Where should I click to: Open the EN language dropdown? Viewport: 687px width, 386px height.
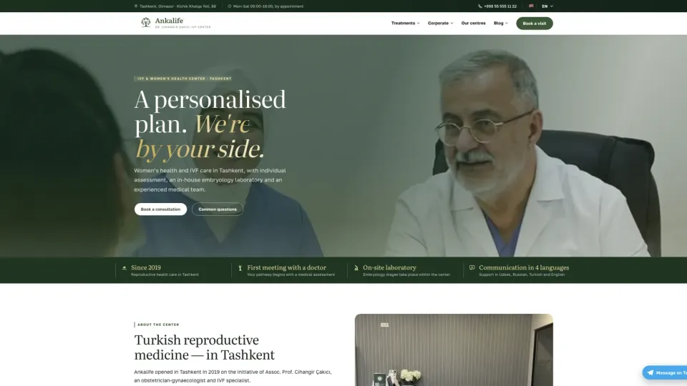[547, 6]
